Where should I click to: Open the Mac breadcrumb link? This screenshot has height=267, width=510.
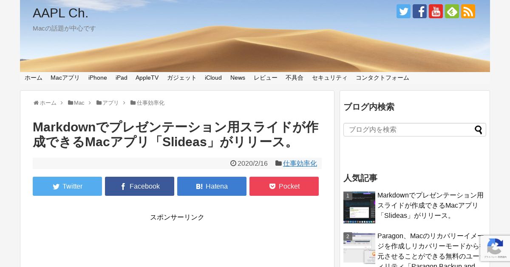coord(79,103)
